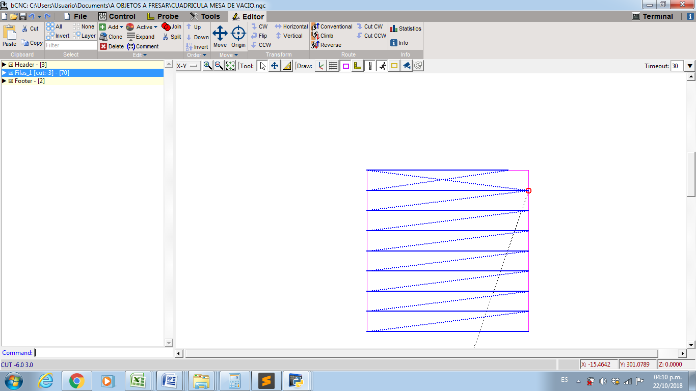Toggle drawing of axes
696x391 pixels.
(x=320, y=66)
